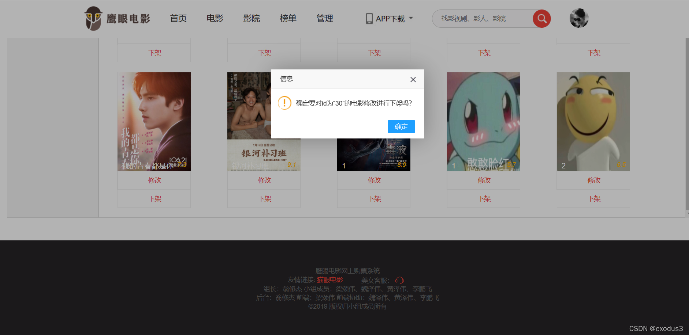Navigate to 首页 in the top menu
The width and height of the screenshot is (689, 335).
click(178, 18)
